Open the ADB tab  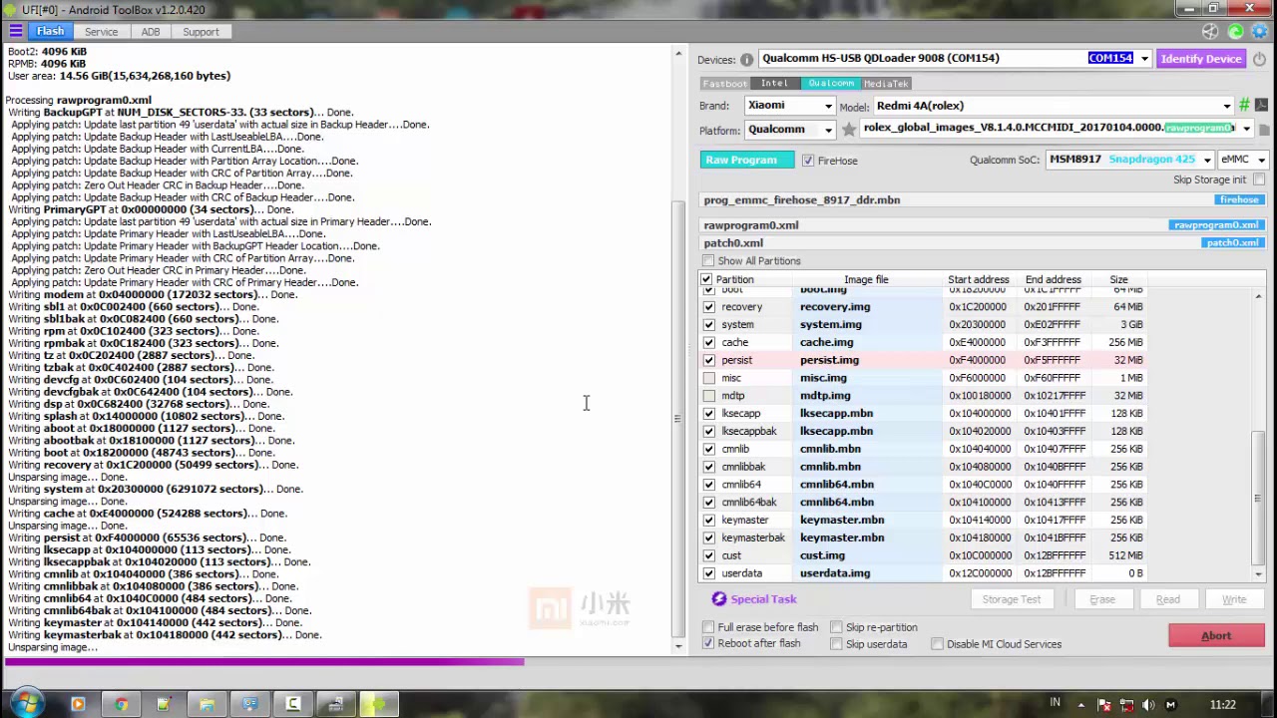150,32
